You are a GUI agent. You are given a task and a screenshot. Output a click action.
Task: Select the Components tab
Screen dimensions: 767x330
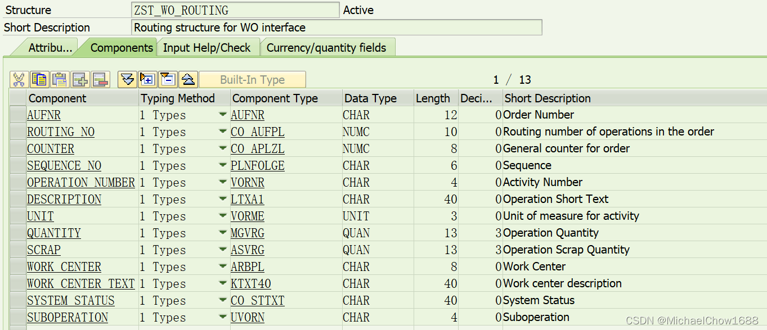pos(122,48)
